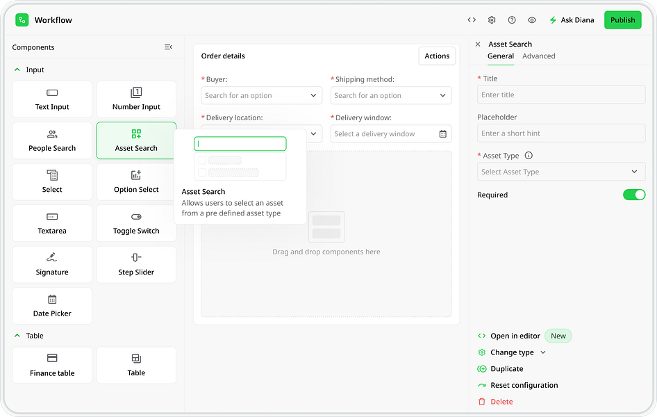Image resolution: width=657 pixels, height=417 pixels.
Task: Select the Step Slider component
Action: click(x=136, y=265)
